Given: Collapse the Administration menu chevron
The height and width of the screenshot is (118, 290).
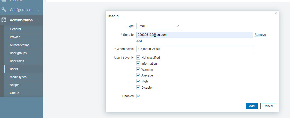Looking at the screenshot, I should click(x=38, y=20).
